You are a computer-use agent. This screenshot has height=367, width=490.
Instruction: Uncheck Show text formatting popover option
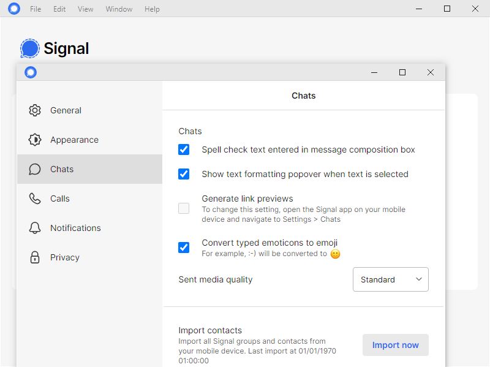click(x=184, y=174)
